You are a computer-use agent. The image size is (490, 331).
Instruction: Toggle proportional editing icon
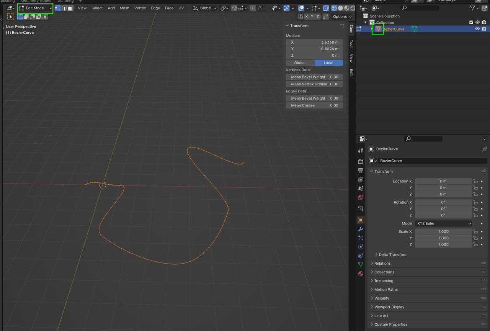[x=253, y=8]
